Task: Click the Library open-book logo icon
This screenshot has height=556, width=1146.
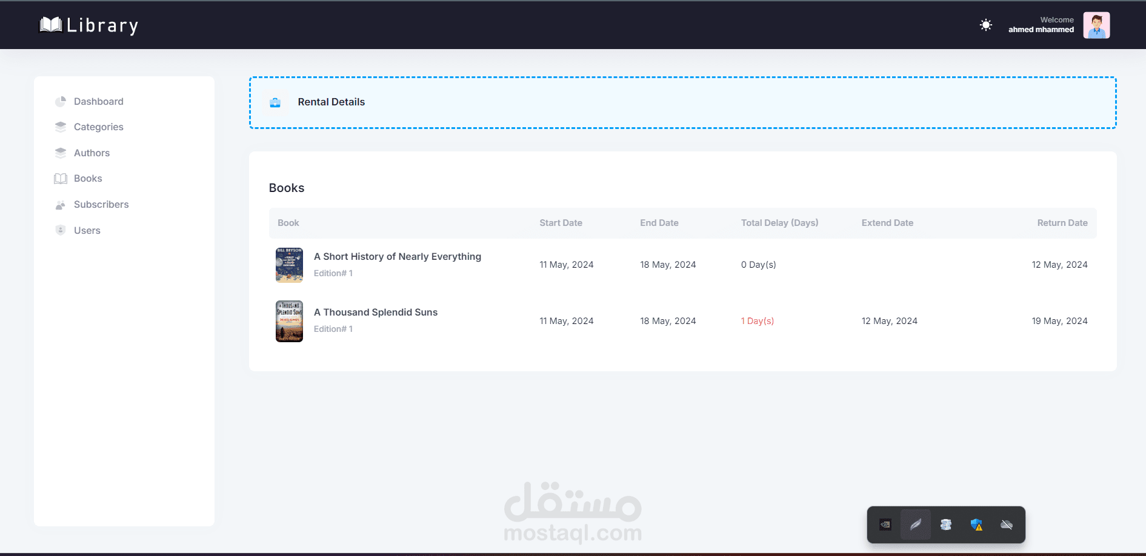Action: click(x=52, y=25)
